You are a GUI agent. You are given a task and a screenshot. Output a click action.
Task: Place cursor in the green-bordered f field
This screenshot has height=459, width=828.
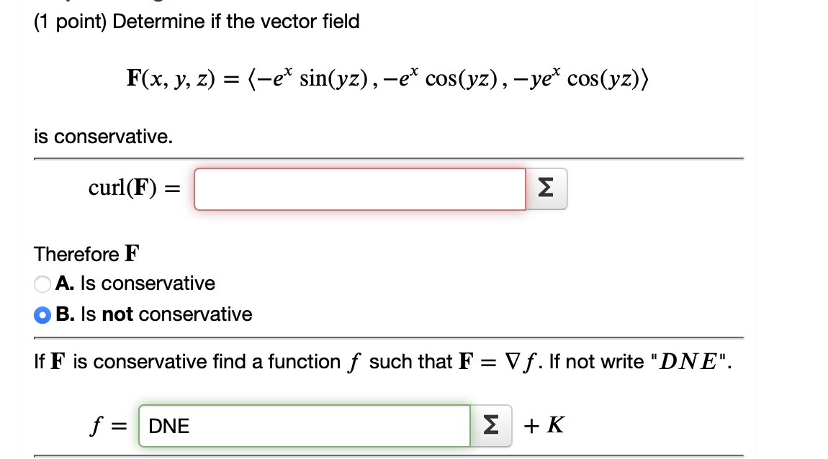coord(302,425)
